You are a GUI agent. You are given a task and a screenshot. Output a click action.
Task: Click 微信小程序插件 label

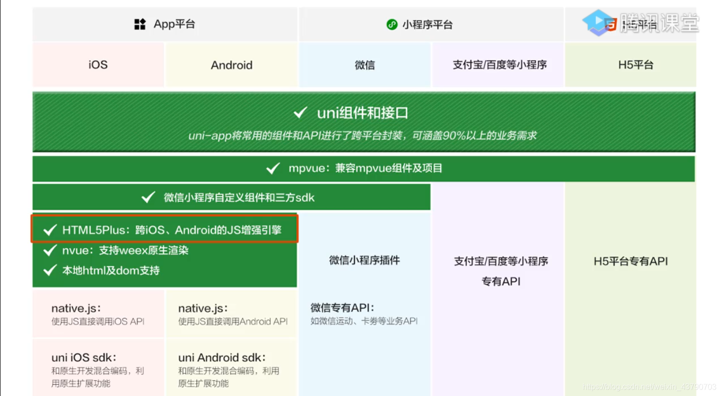tap(364, 260)
